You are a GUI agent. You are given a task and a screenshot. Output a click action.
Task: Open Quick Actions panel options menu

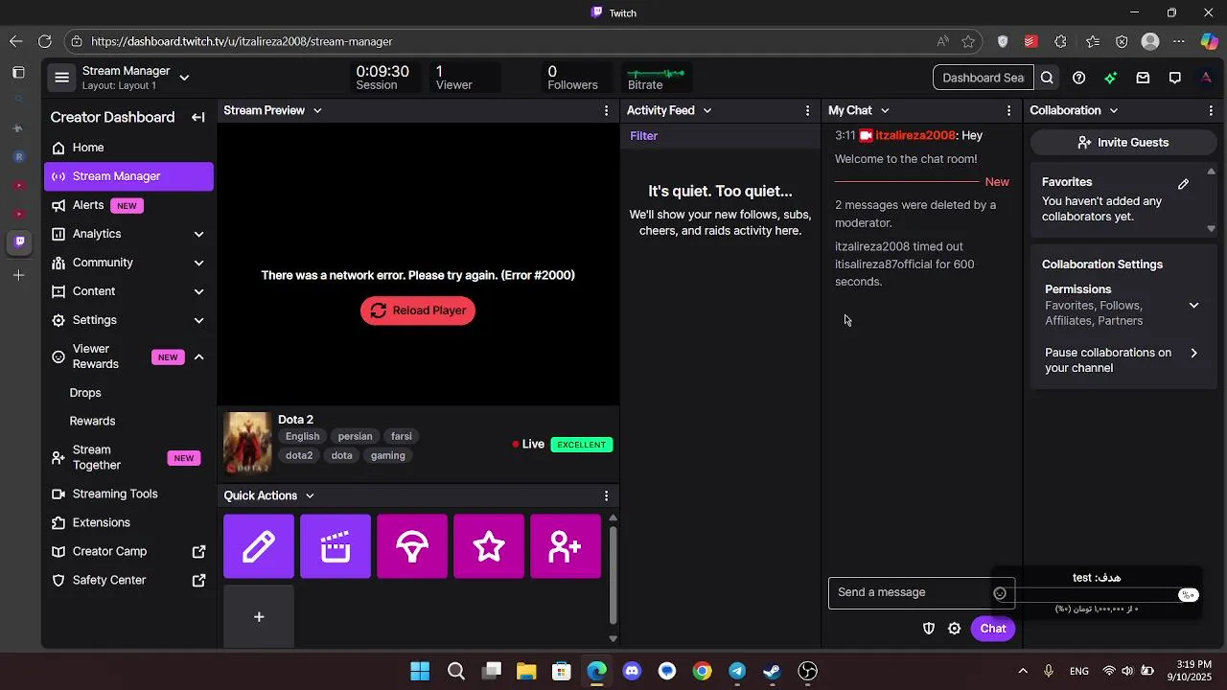[x=606, y=495]
